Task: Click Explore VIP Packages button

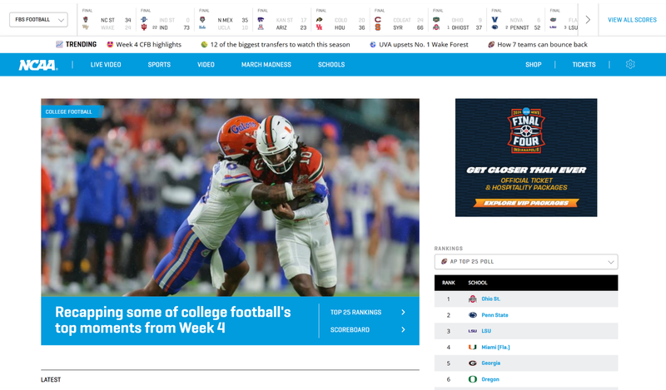Action: pos(526,203)
